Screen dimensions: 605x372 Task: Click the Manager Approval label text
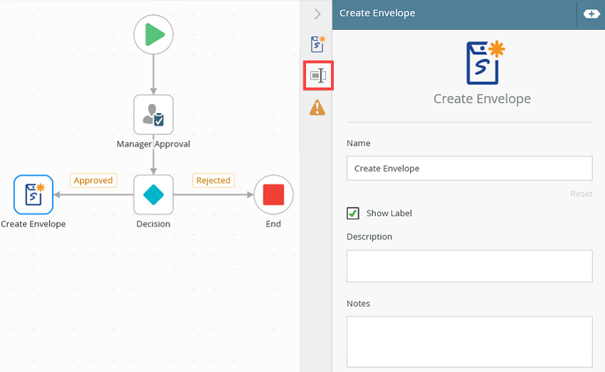point(154,144)
